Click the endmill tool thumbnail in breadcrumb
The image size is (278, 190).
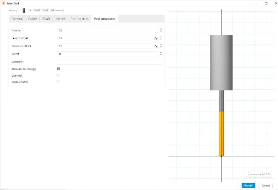(24, 11)
